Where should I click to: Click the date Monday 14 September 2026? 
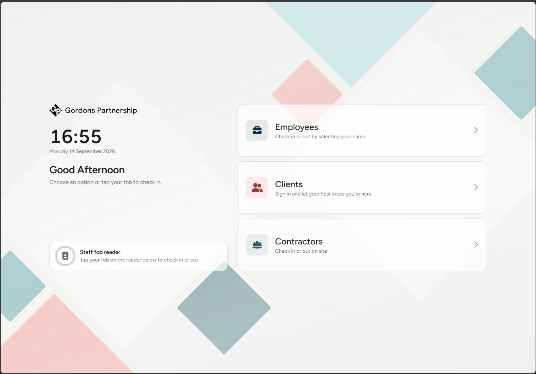tap(82, 151)
